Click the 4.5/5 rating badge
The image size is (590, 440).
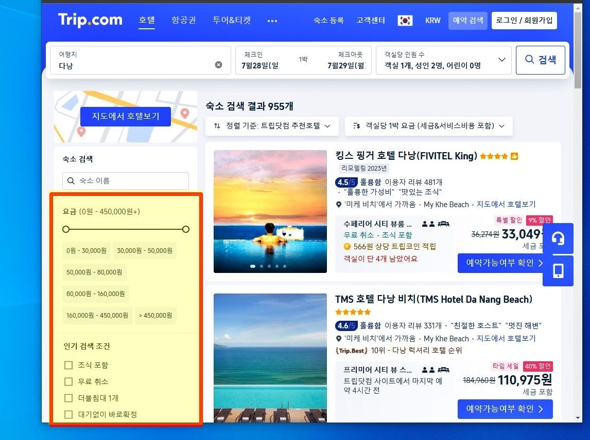tap(346, 182)
